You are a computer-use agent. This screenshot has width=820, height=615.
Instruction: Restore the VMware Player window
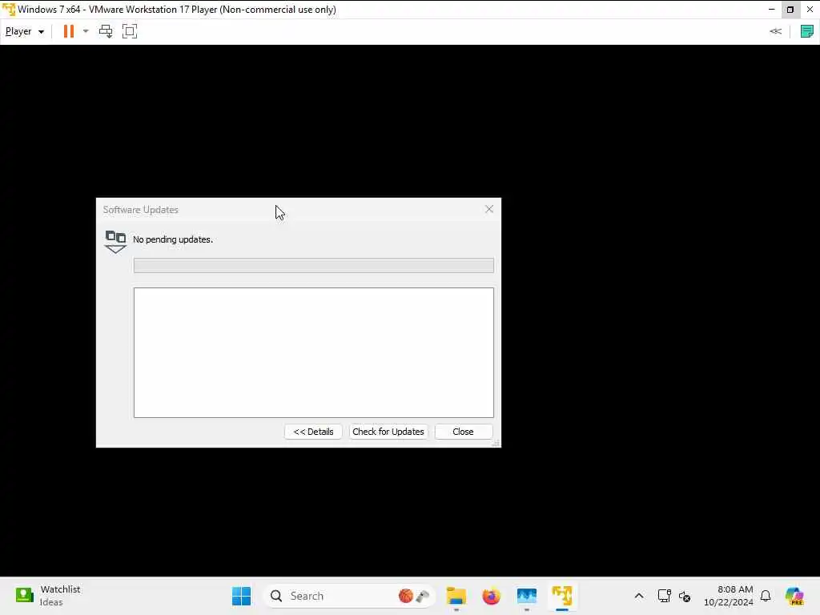(790, 10)
